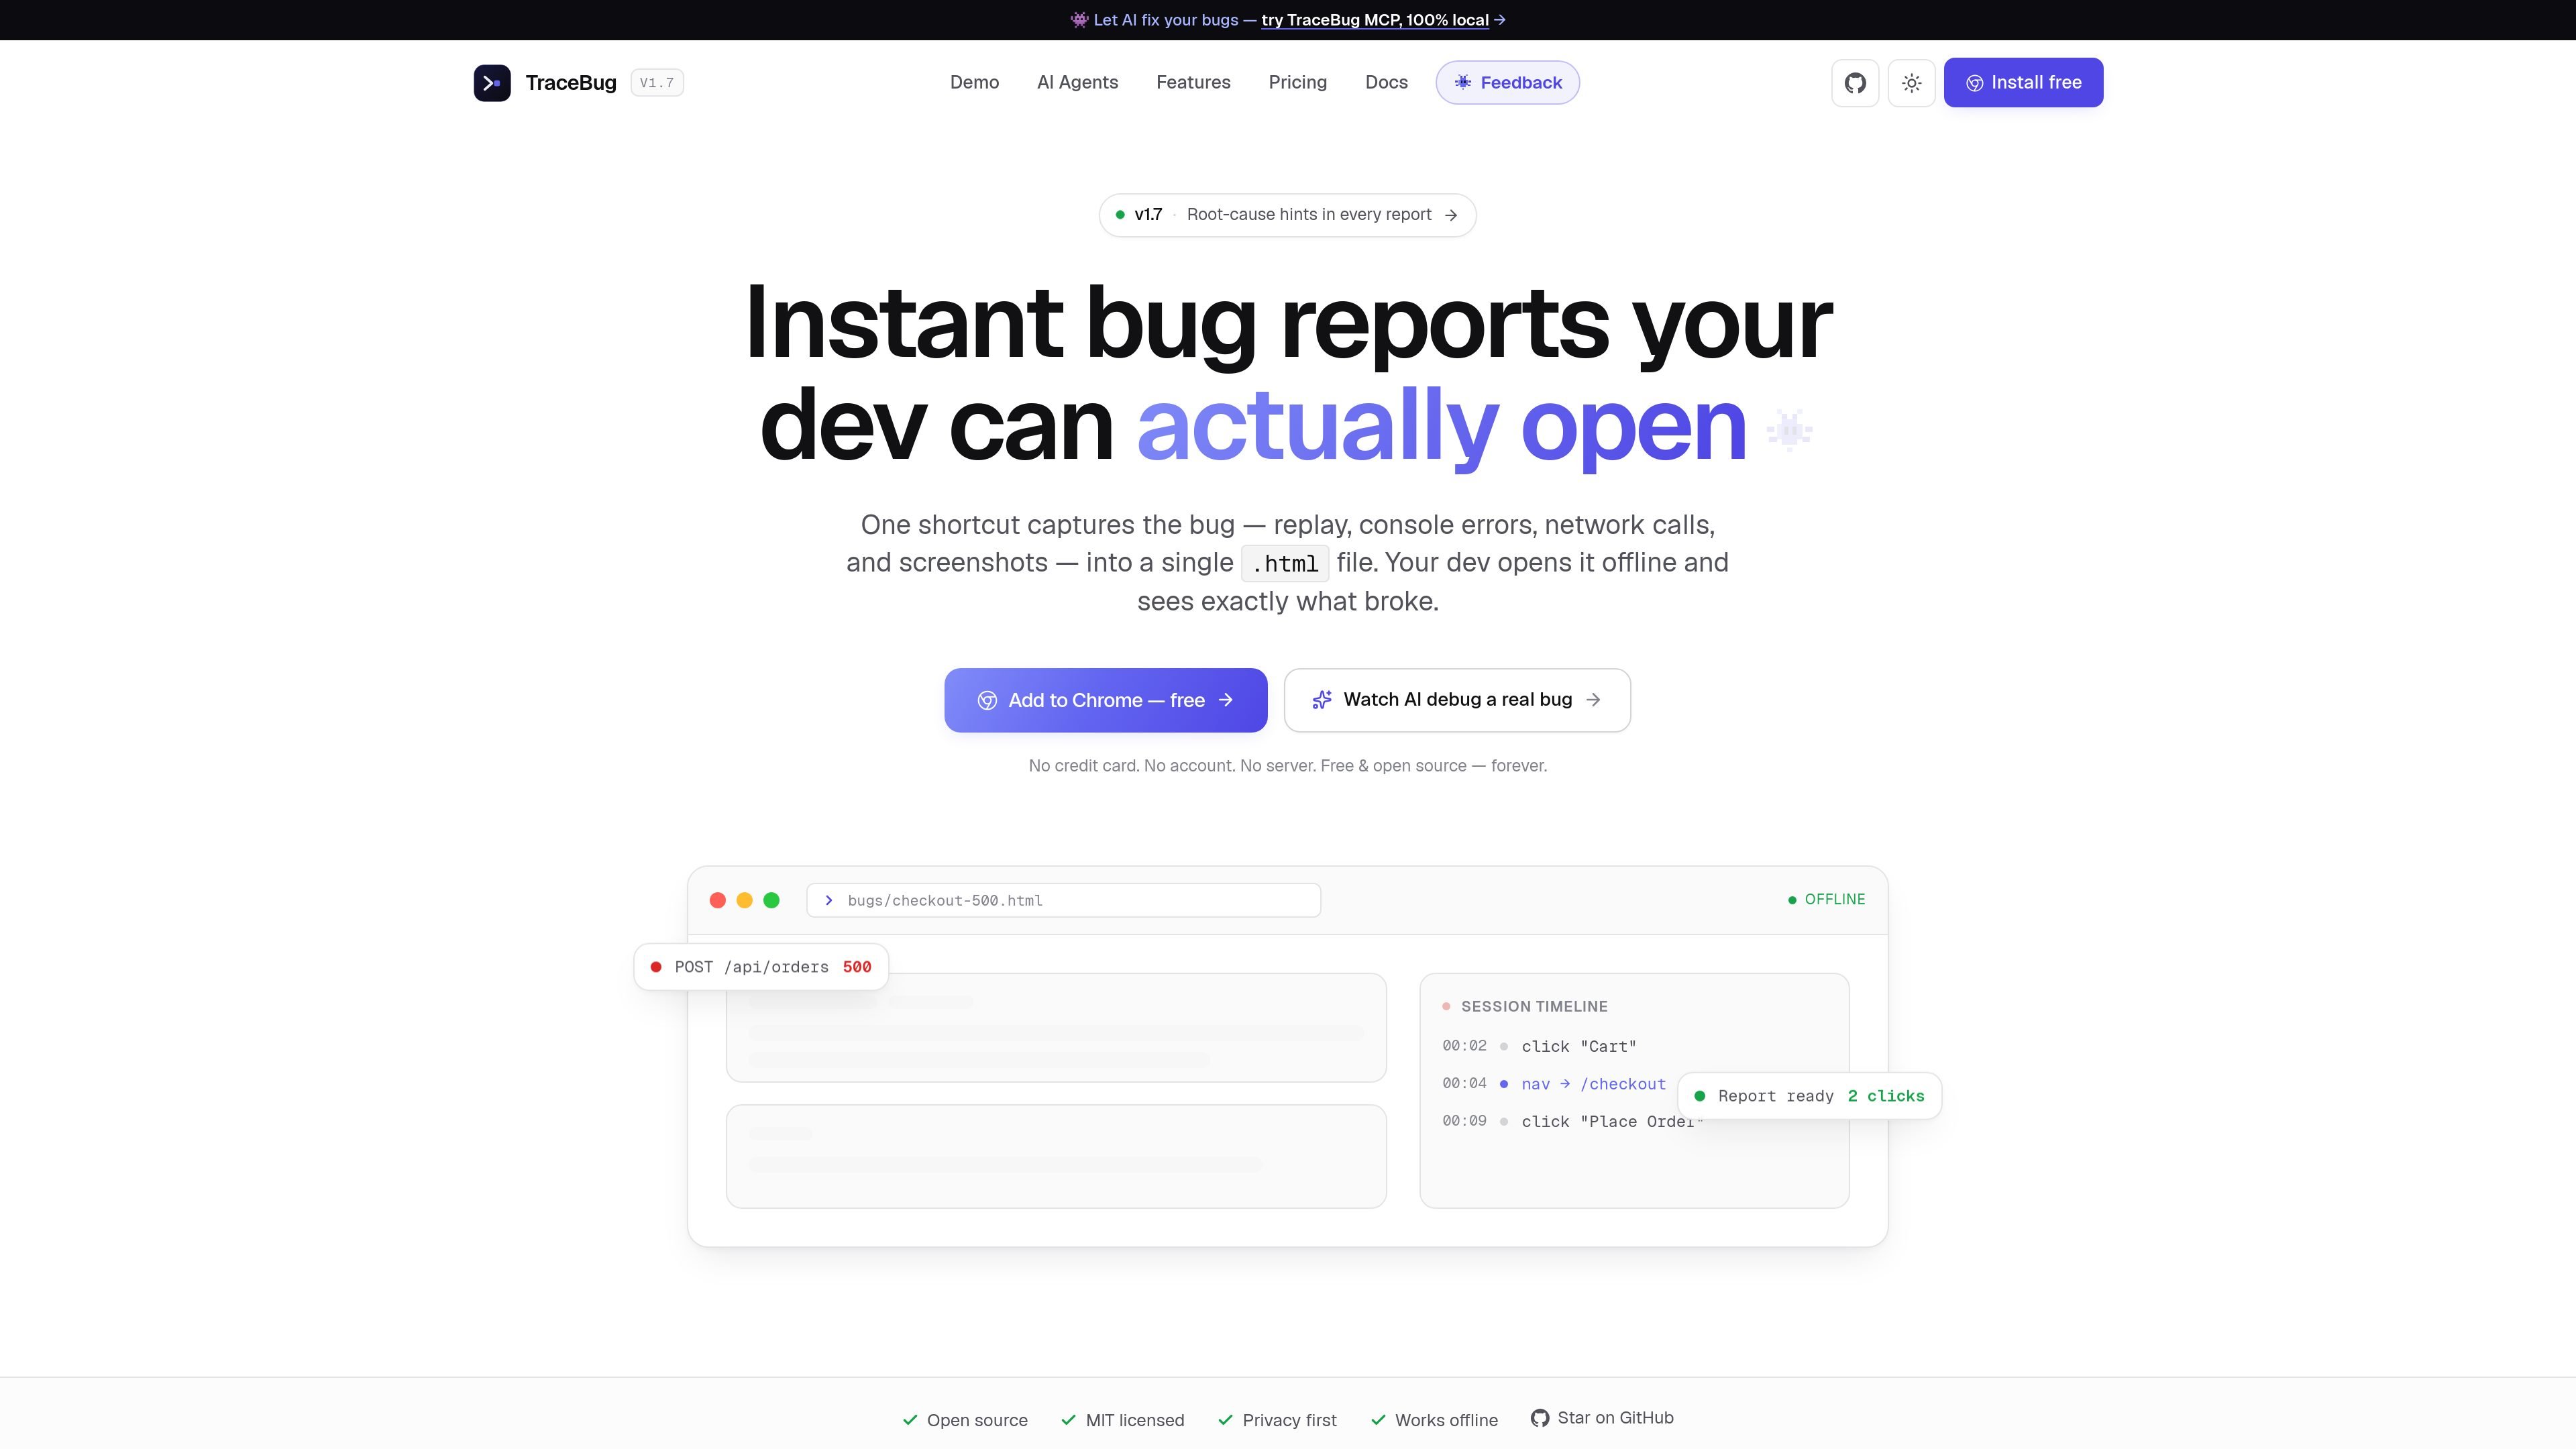Open the GitHub repository icon button
2576x1449 pixels.
pyautogui.click(x=1855, y=83)
